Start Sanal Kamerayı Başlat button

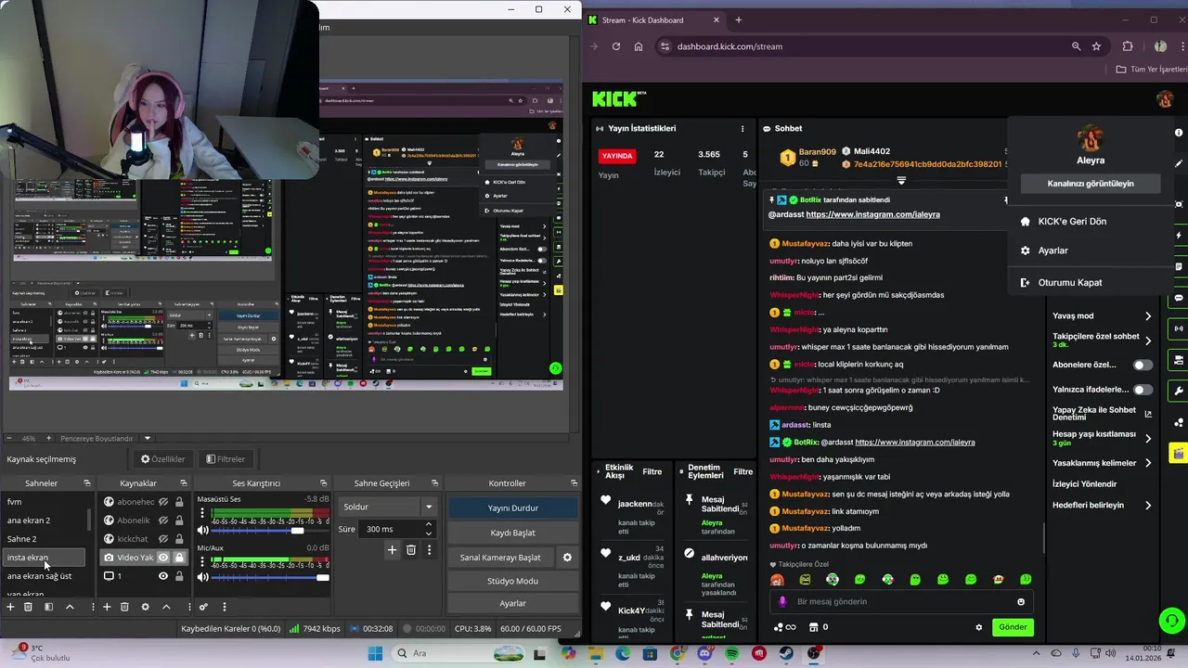[500, 558]
